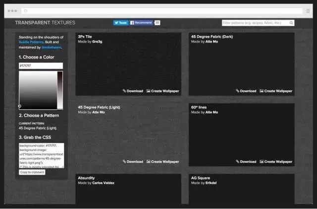Click image icon of 45 Degree Fabric (Light) wallpaper
Viewport: 317px width, 209px height.
tap(149, 161)
